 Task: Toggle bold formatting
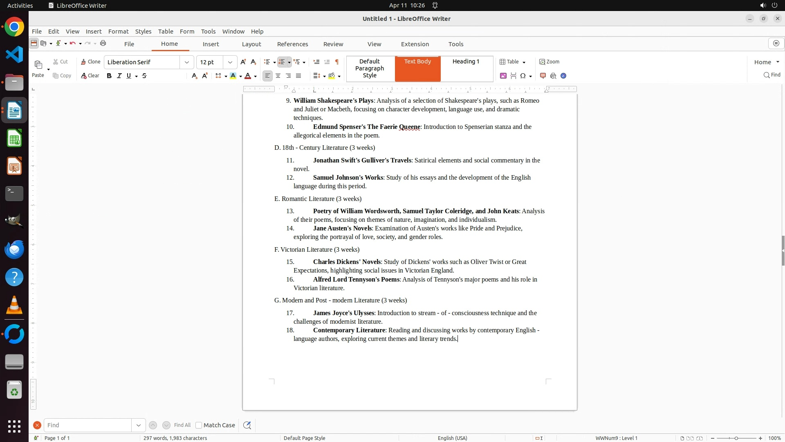pyautogui.click(x=109, y=76)
